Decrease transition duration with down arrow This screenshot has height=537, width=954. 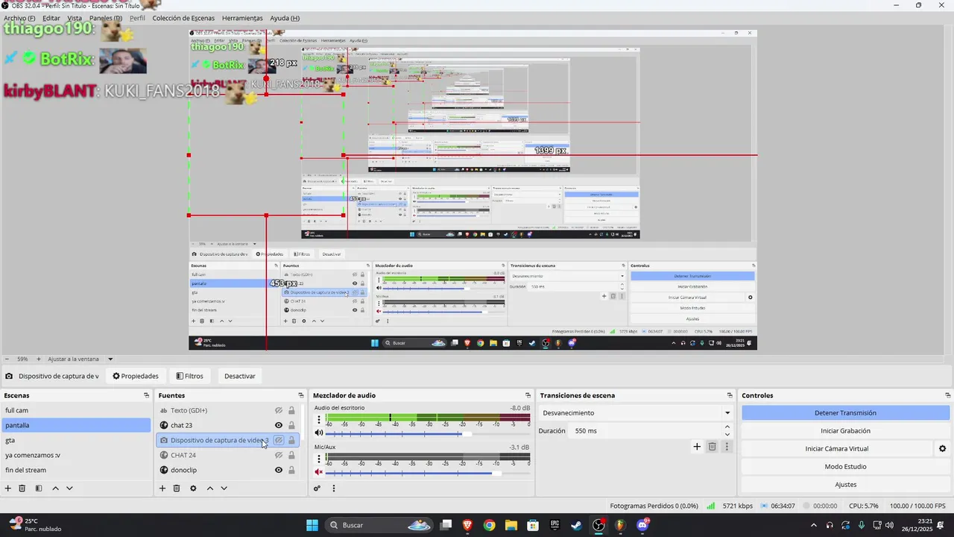coord(727,434)
